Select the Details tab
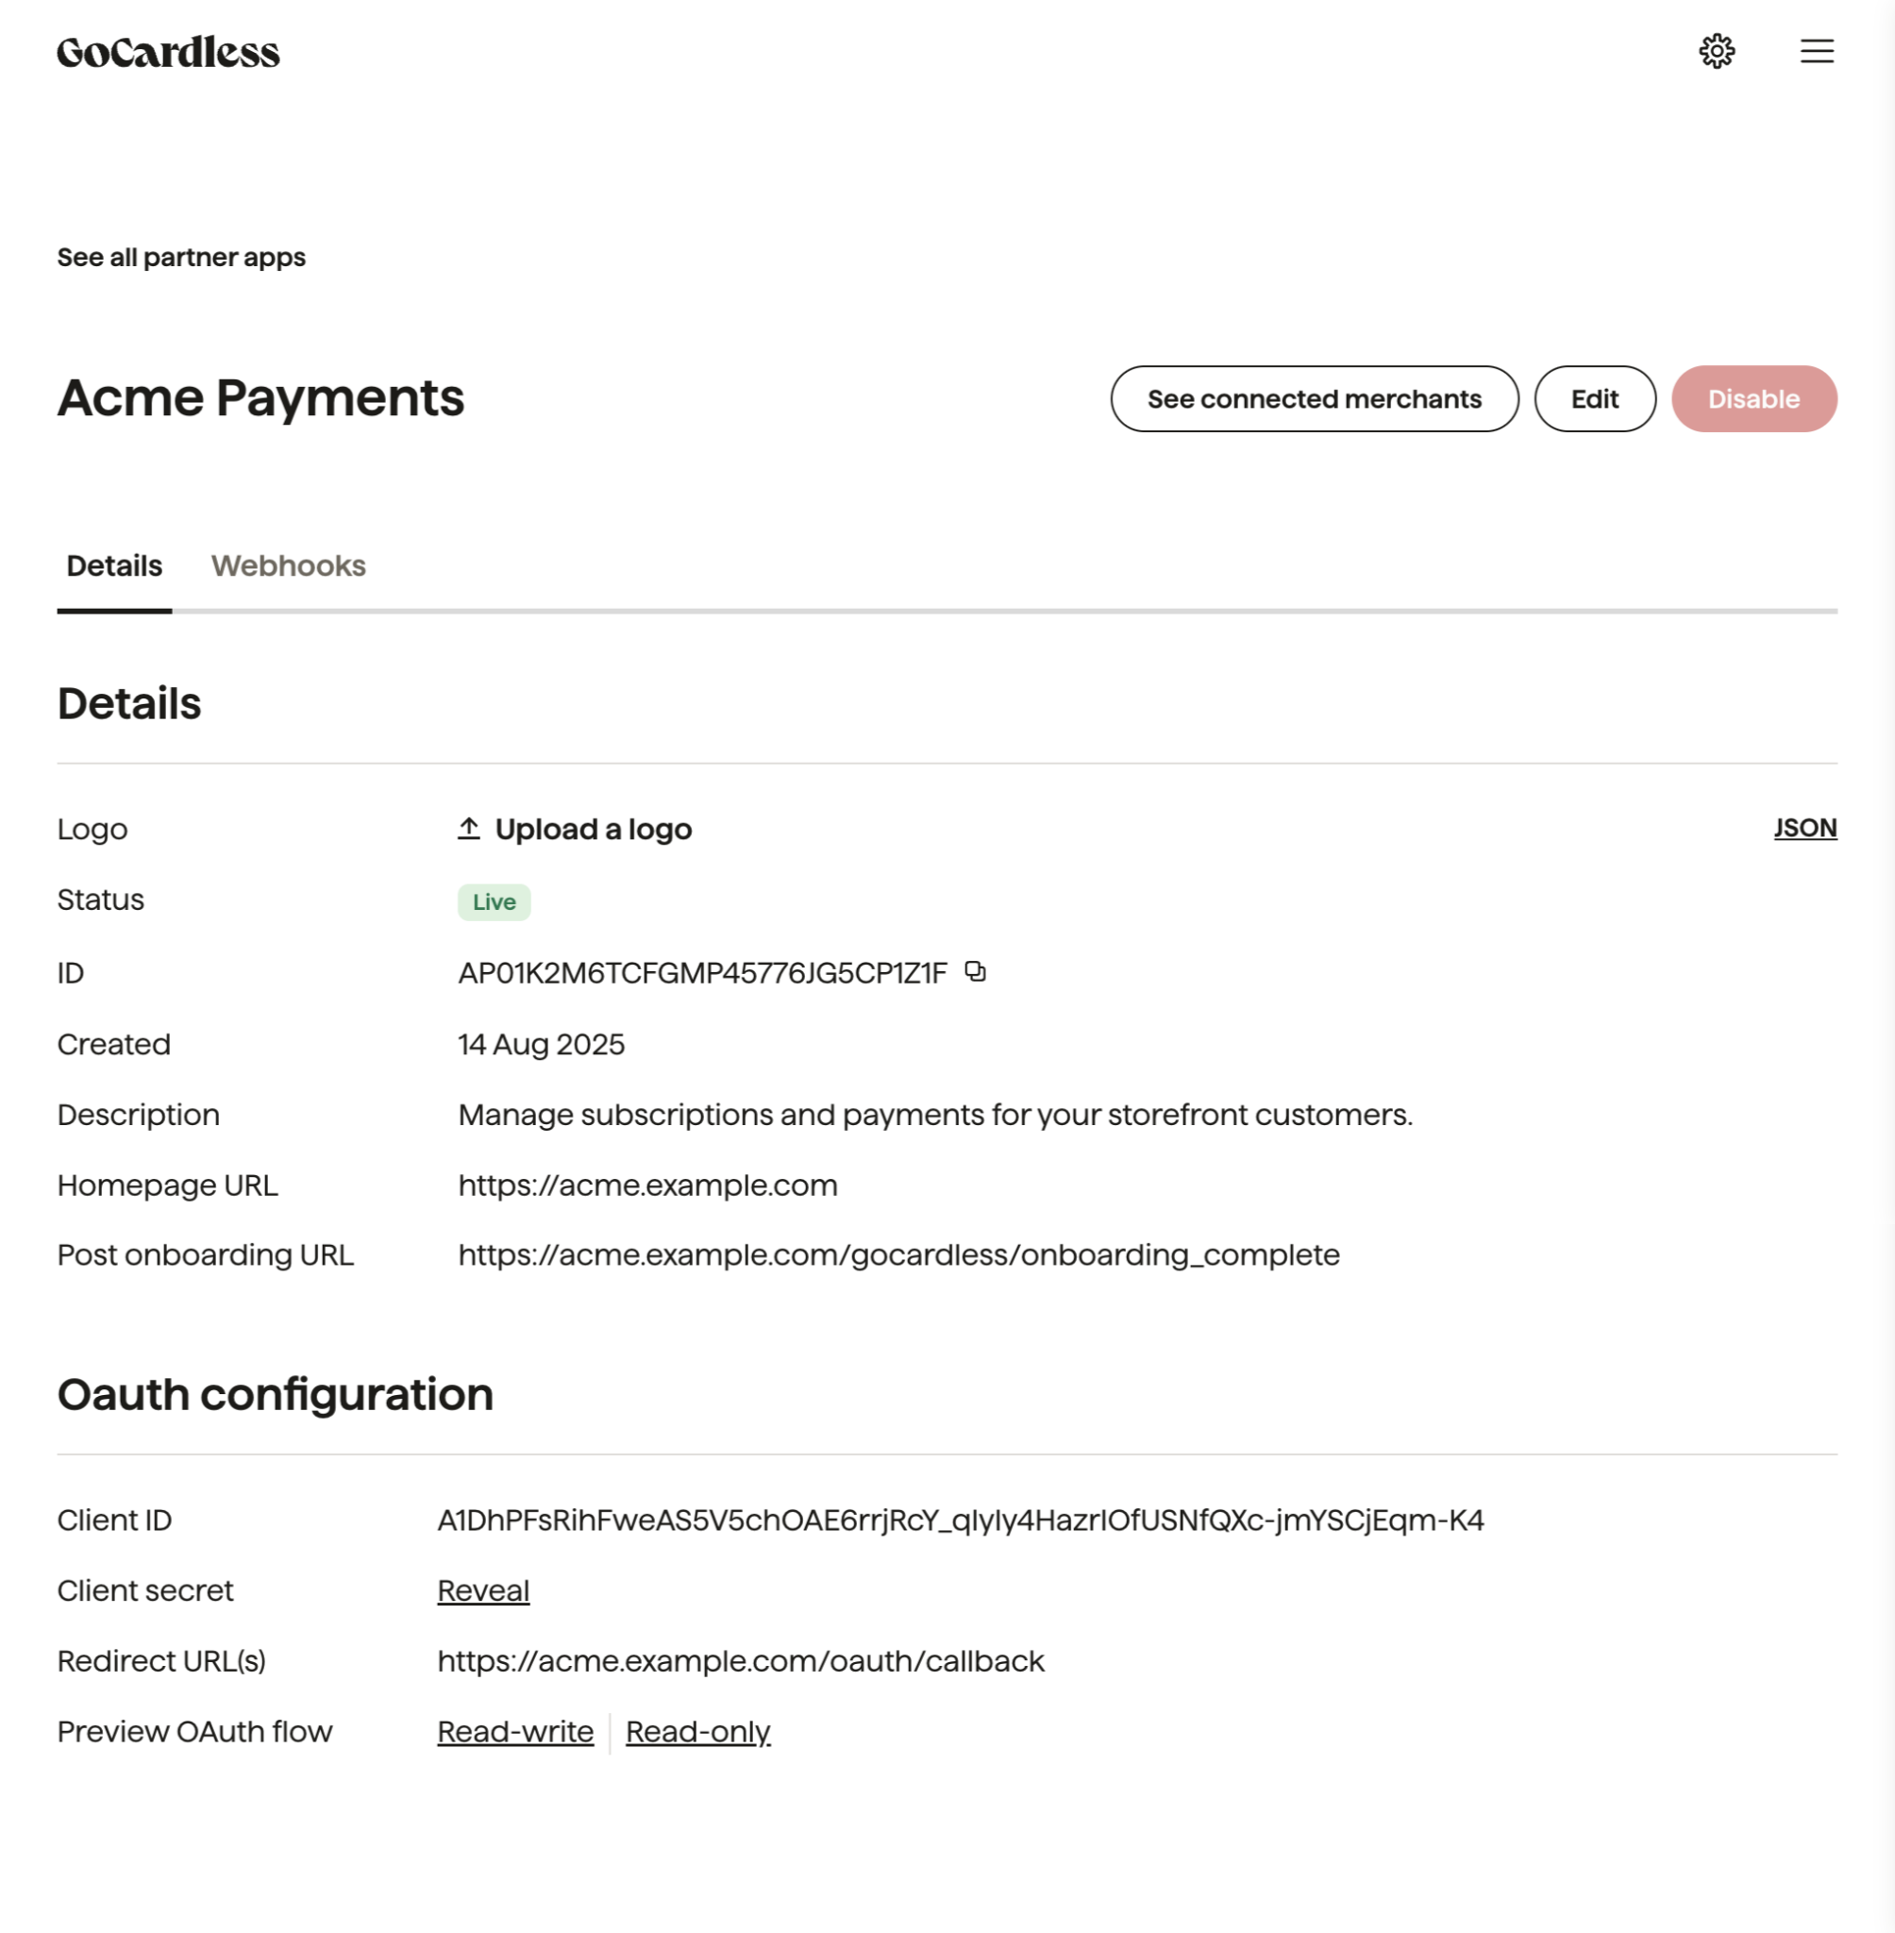The width and height of the screenshot is (1895, 1933). (114, 565)
